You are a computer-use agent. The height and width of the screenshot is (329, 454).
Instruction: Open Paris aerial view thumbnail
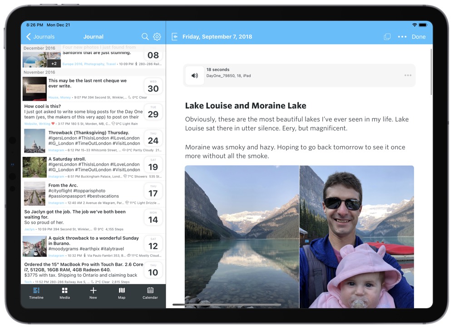pyautogui.click(x=35, y=194)
